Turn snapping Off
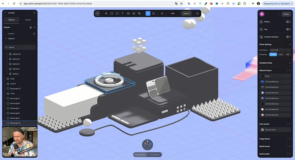Screen dimensions: 295x160 click(288, 54)
